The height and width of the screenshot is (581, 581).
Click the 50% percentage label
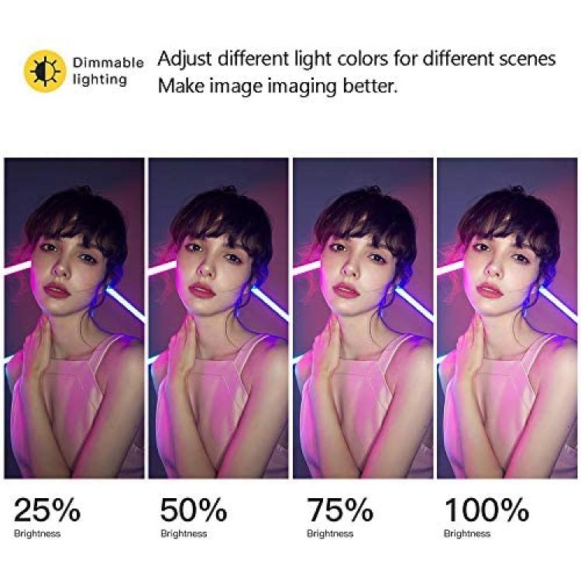point(194,510)
